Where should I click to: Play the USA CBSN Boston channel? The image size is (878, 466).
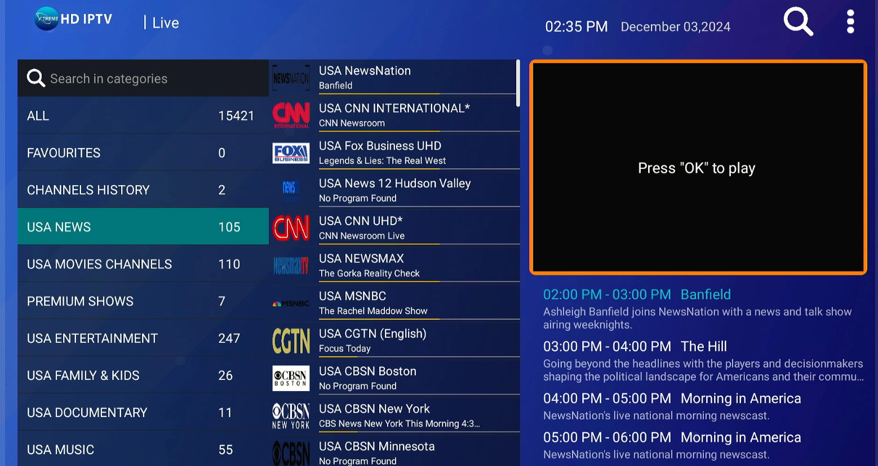pos(394,378)
